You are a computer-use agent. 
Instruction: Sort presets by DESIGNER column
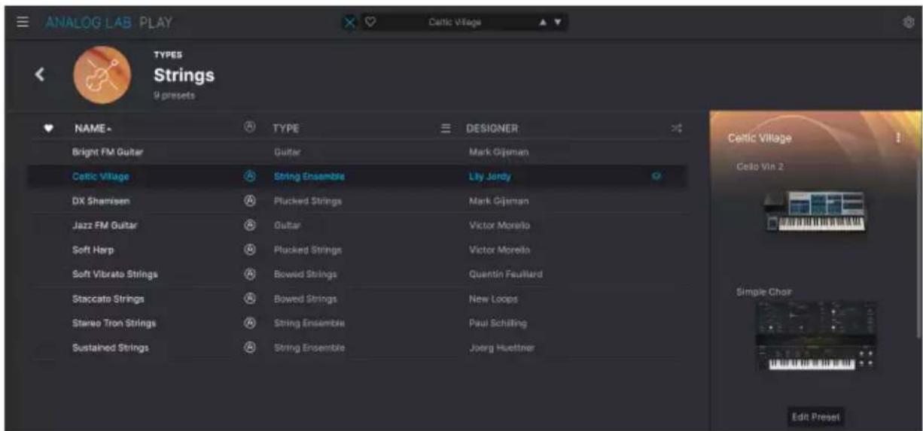coord(492,129)
